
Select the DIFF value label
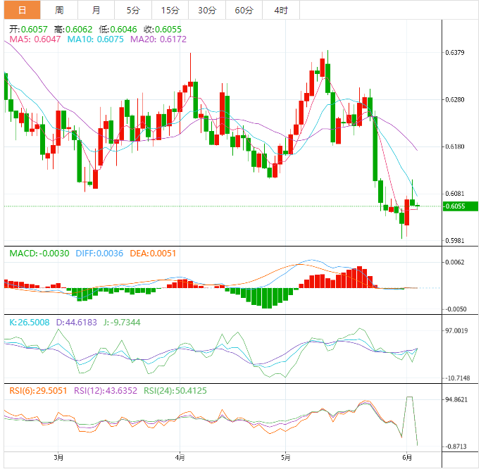[x=99, y=253]
